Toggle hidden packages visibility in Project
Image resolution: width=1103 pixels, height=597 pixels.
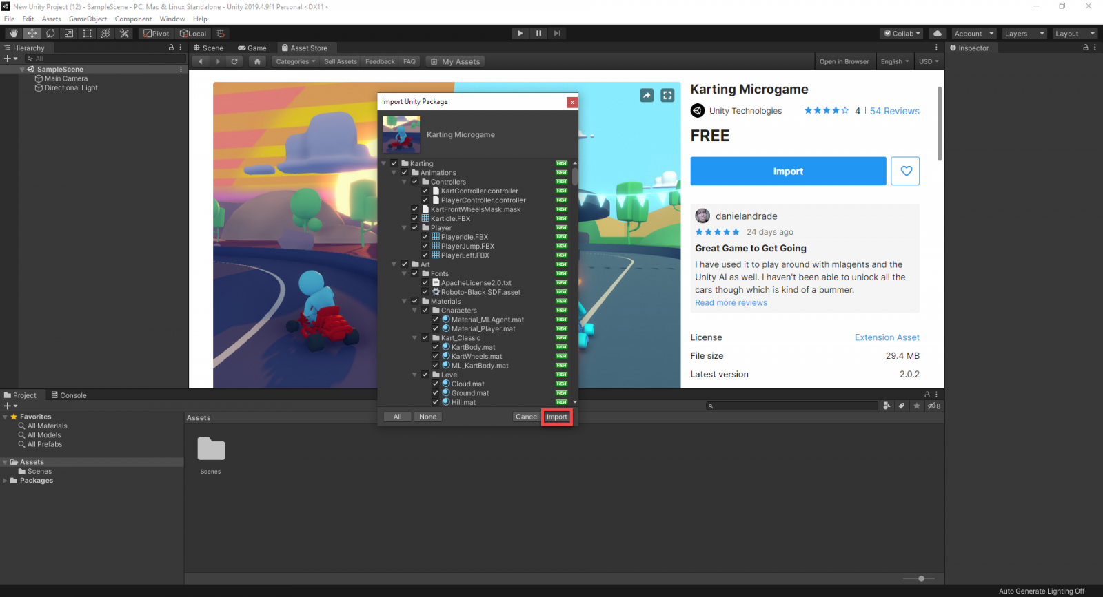934,406
